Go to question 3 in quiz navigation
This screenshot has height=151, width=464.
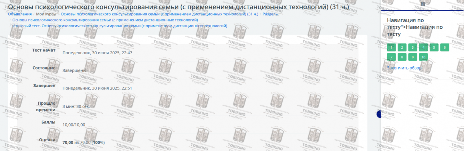tap(413, 48)
